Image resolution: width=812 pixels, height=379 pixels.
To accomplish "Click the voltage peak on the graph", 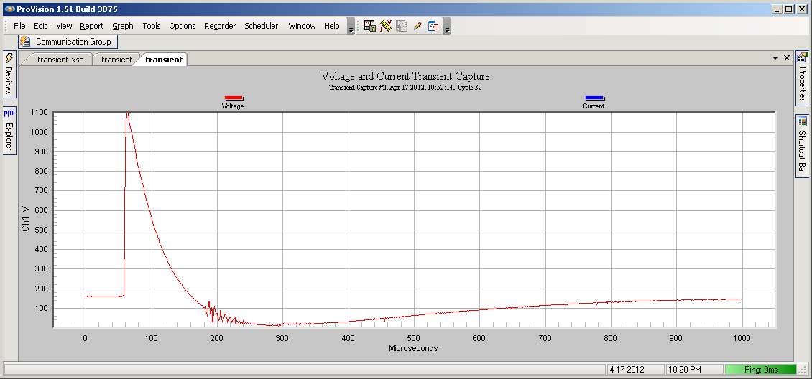I will [x=127, y=113].
